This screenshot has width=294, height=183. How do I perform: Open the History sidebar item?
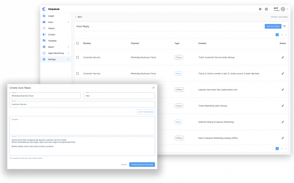pos(51,28)
